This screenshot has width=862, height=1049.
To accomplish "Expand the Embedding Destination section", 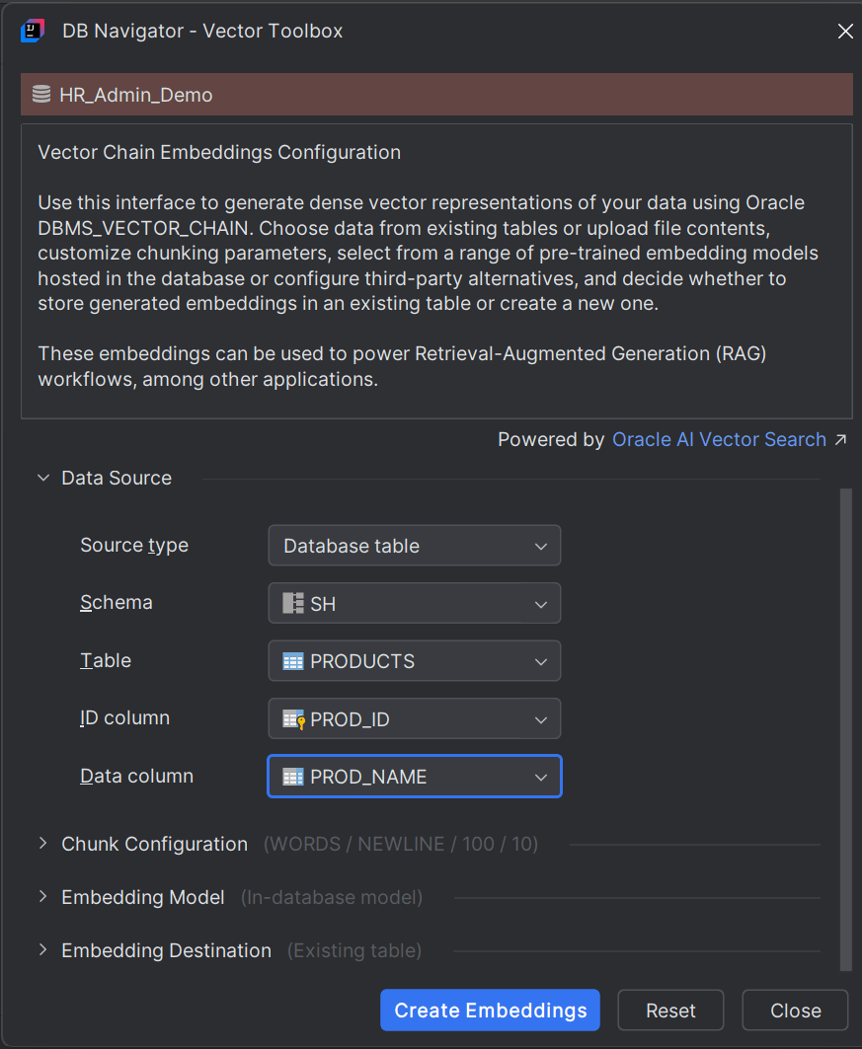I will click(42, 950).
